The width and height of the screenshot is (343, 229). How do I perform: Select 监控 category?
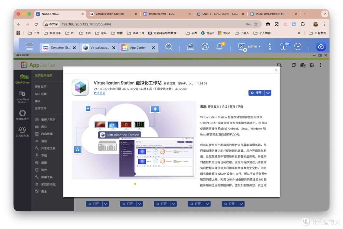pyautogui.click(x=41, y=170)
